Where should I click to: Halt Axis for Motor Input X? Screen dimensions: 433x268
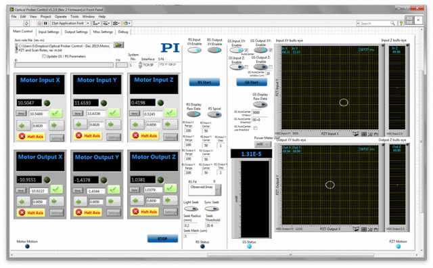pyautogui.click(x=31, y=137)
